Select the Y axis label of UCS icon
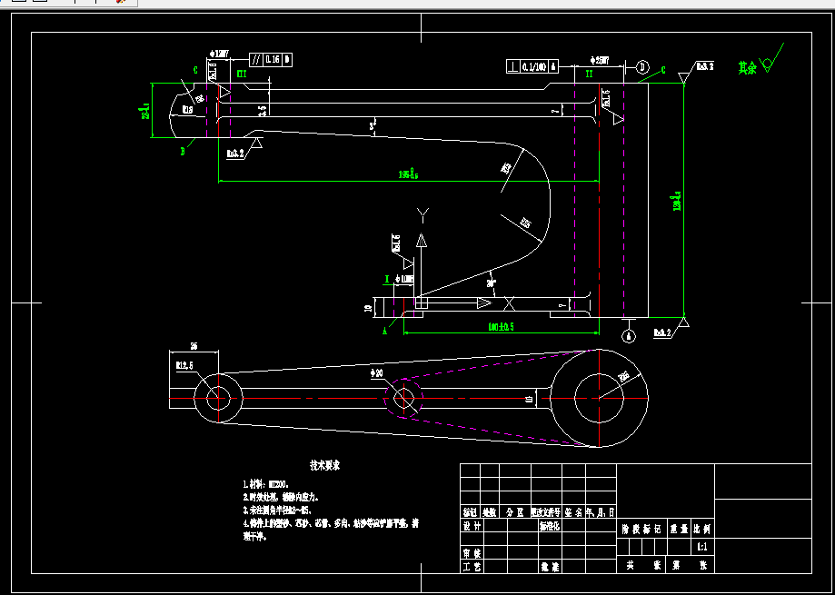Image resolution: width=835 pixels, height=595 pixels. (x=422, y=215)
